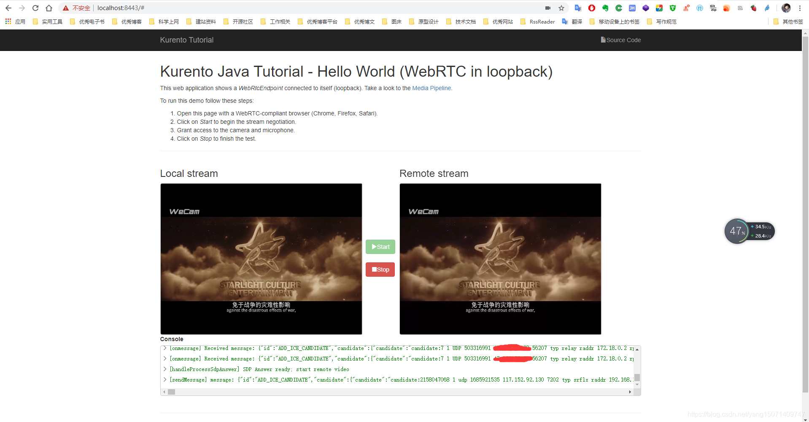Open the Source Code link
This screenshot has height=422, width=809.
click(x=621, y=40)
